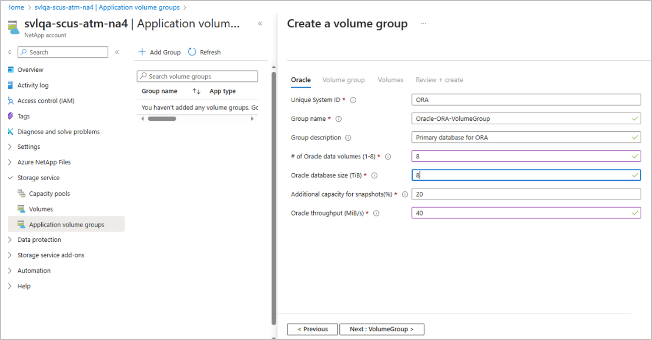652x340 pixels.
Task: Switch to the Volumes tab
Action: click(390, 80)
